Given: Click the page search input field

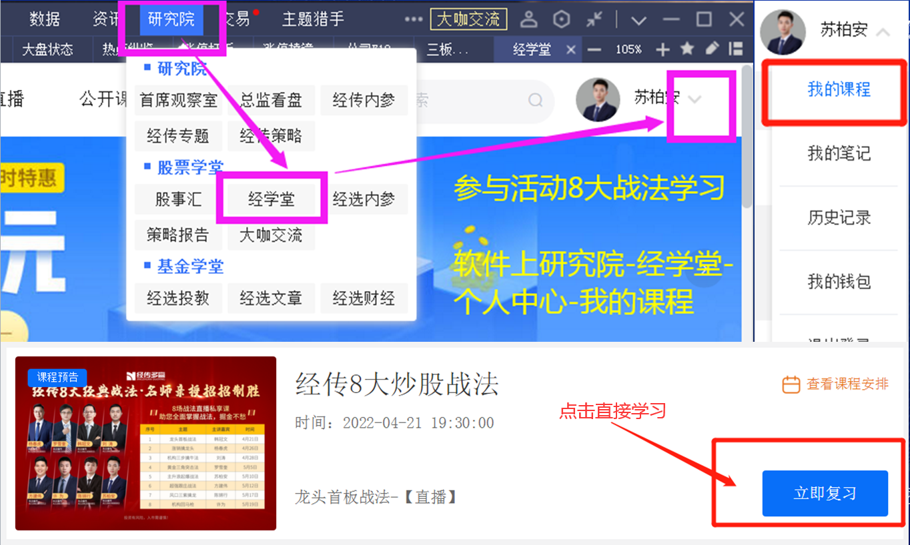Looking at the screenshot, I should [484, 100].
